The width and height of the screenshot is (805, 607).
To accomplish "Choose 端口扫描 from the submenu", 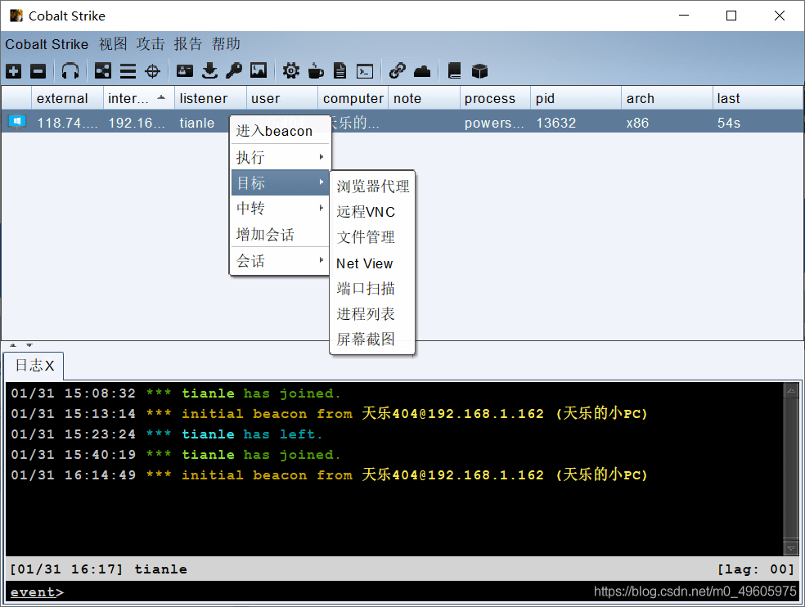I will coord(372,289).
